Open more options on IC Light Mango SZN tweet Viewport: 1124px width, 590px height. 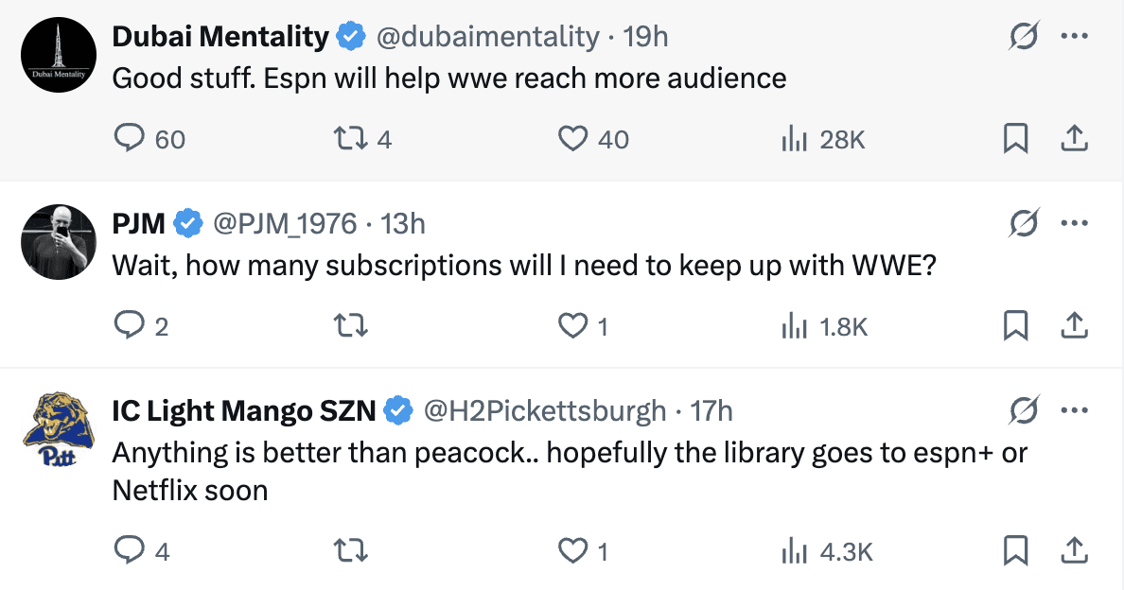[1074, 410]
